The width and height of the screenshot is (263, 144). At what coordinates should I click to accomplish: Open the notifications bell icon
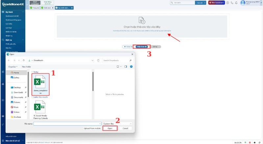237,3
